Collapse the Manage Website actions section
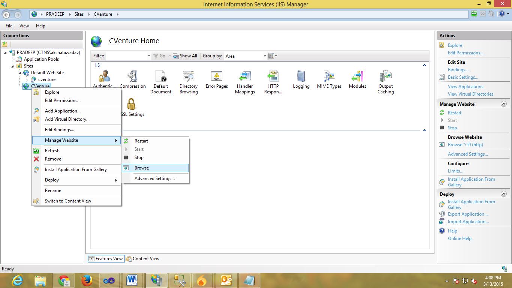512x288 pixels. [503, 104]
